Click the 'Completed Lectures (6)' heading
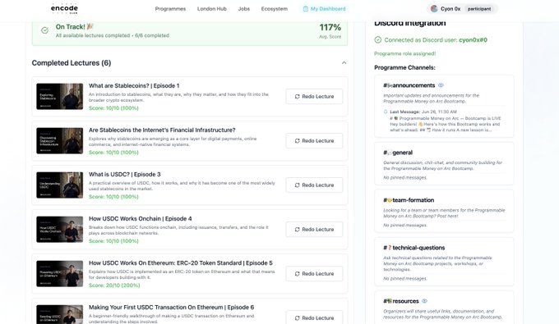 [72, 63]
